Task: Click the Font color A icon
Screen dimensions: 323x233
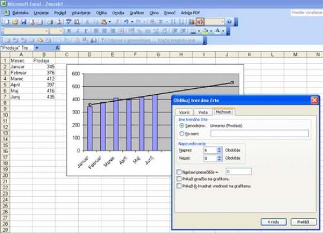Action: pos(218,31)
